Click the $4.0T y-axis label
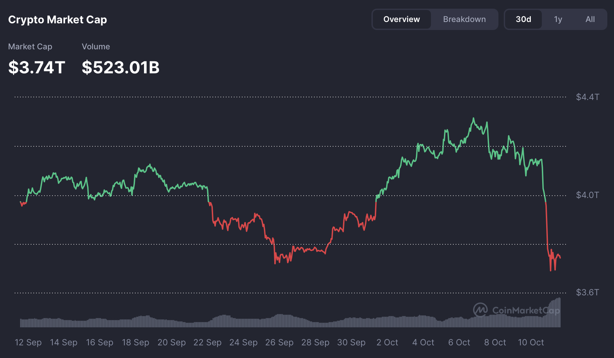Viewport: 614px width, 358px height. coord(587,195)
